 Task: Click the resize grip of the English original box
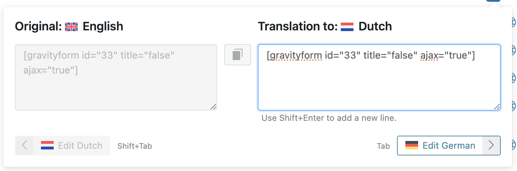[x=213, y=107]
